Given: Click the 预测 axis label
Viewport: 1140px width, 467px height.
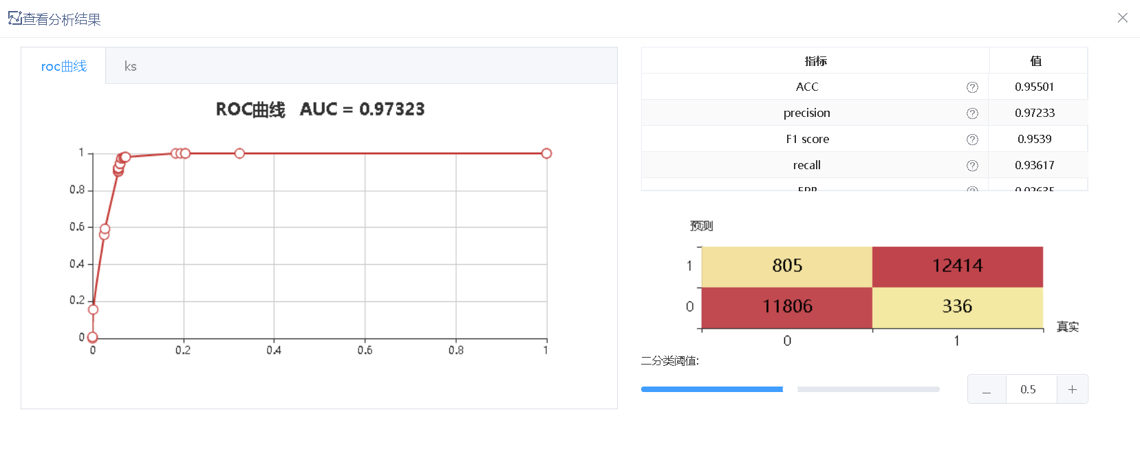Looking at the screenshot, I should point(701,226).
